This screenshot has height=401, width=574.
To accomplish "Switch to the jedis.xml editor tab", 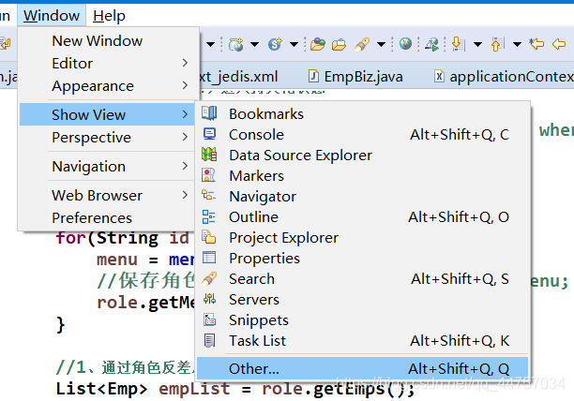I will click(238, 77).
